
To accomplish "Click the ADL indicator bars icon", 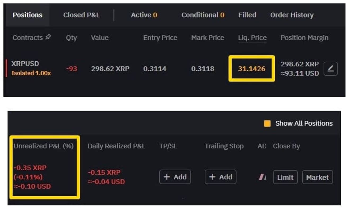I will point(262,177).
